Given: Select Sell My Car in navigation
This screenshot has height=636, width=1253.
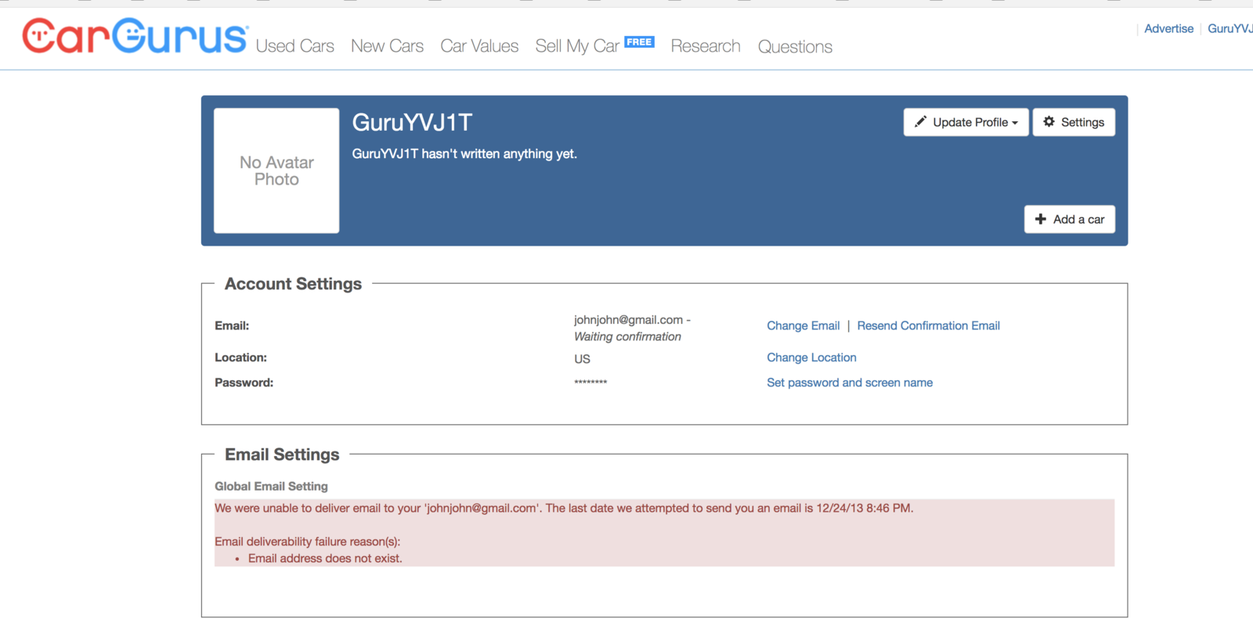Looking at the screenshot, I should pos(577,46).
